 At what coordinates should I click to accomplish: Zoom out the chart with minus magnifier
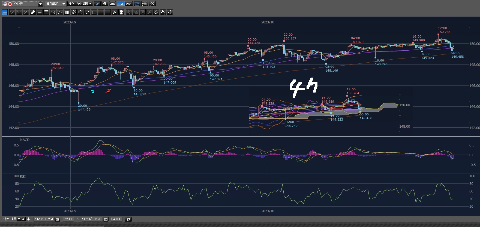pos(145,4)
